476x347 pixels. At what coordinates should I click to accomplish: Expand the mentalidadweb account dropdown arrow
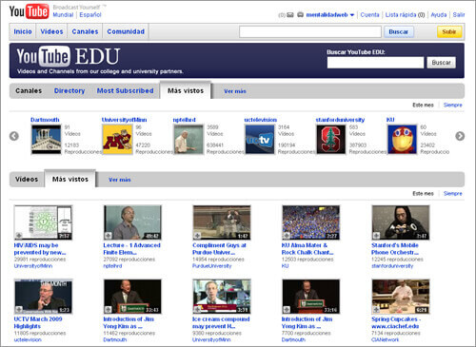pyautogui.click(x=352, y=15)
